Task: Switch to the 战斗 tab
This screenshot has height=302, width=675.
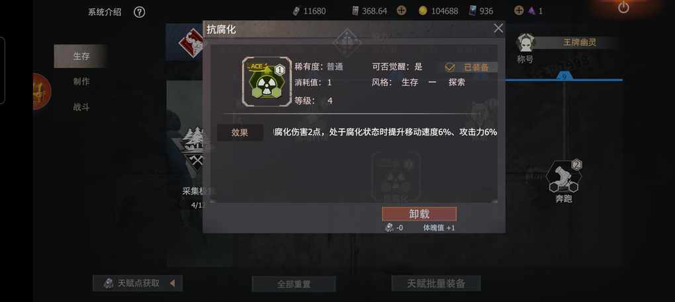Action: click(81, 107)
